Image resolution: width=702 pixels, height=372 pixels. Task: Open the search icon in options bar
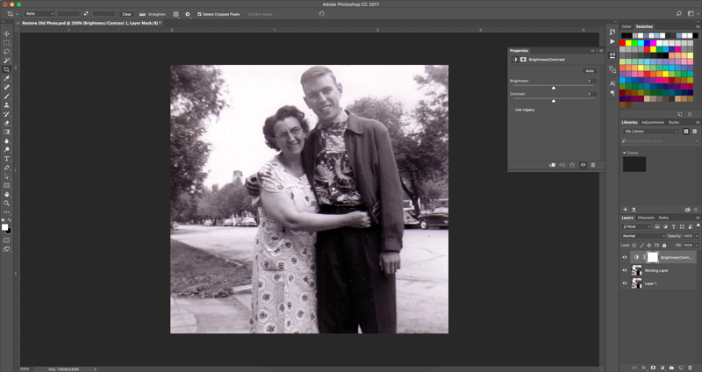(679, 14)
